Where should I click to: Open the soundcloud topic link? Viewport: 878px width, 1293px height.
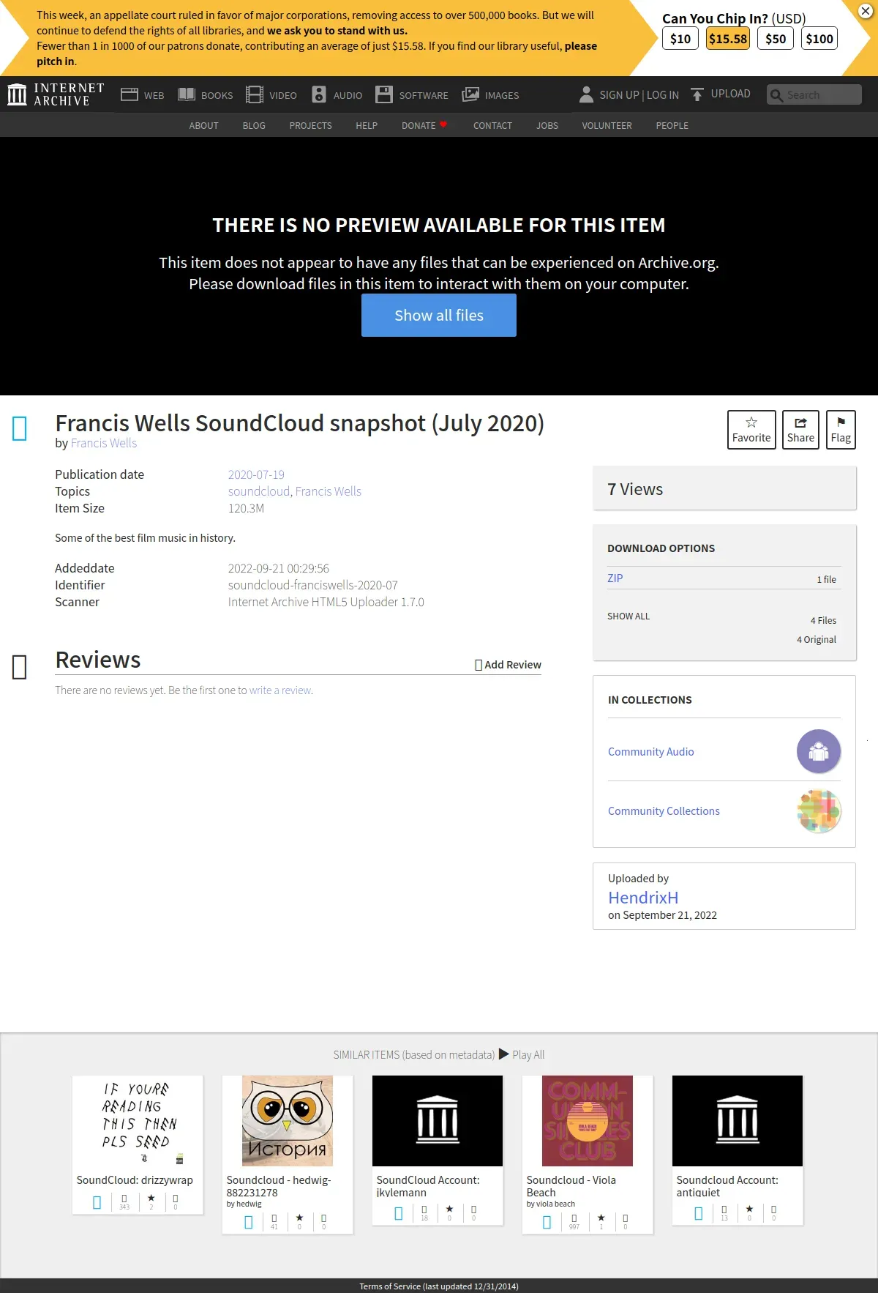259,491
